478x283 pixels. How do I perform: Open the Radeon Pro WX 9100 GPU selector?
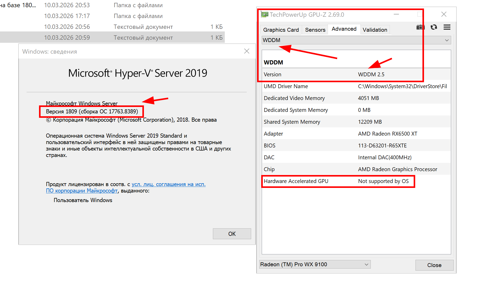coord(315,264)
